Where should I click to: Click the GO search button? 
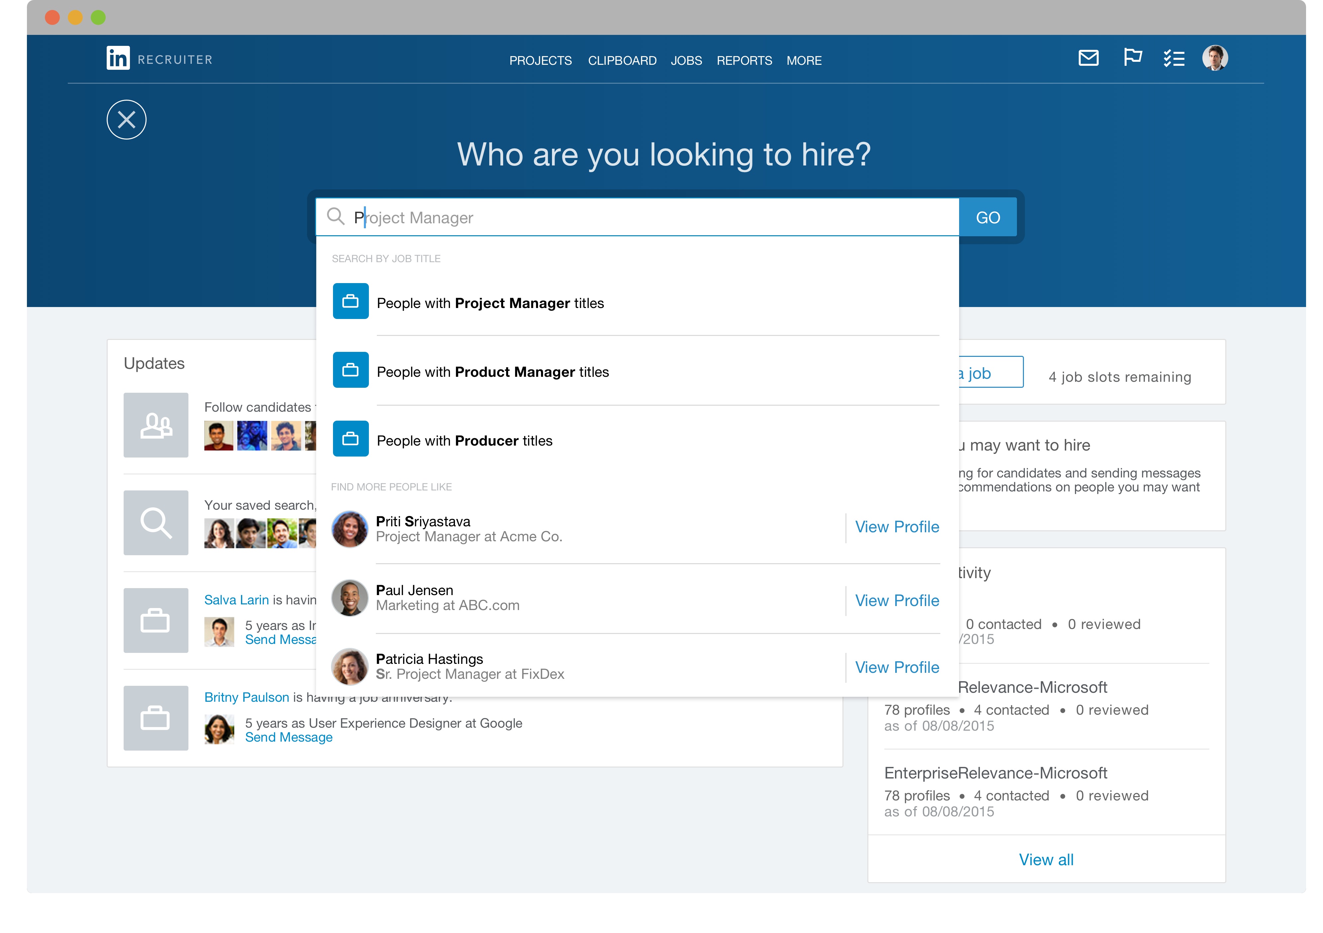988,217
